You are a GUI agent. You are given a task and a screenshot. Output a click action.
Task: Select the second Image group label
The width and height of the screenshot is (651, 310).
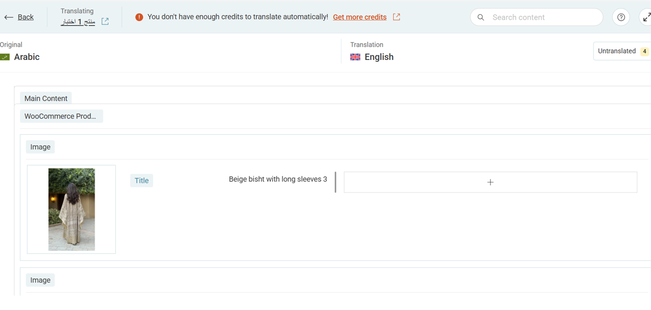40,280
